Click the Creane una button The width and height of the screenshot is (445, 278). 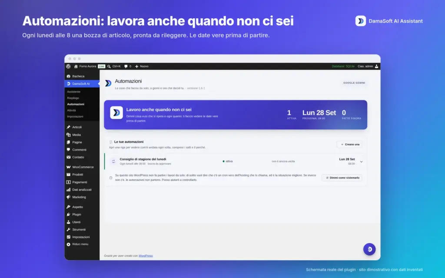click(x=349, y=144)
